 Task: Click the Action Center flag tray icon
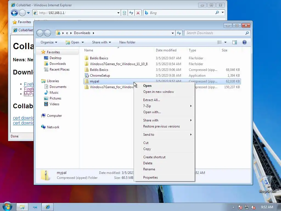coord(240,207)
